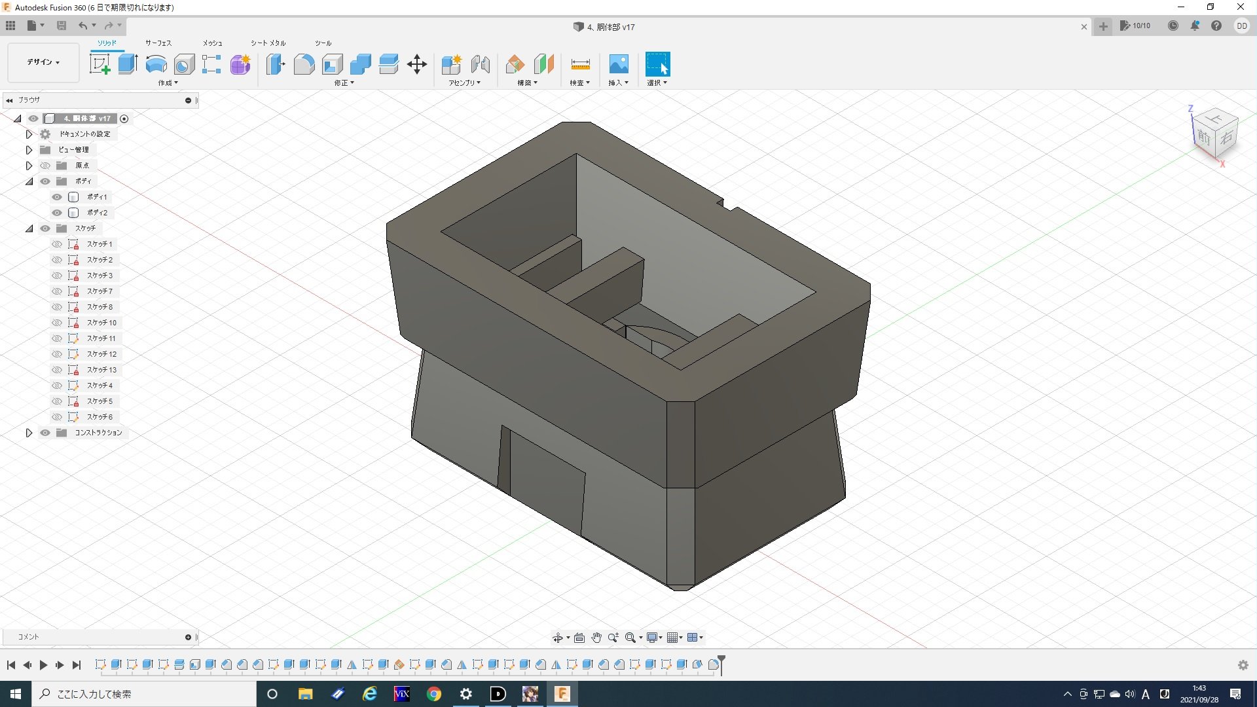Click the ViewCube front face

(x=1203, y=138)
